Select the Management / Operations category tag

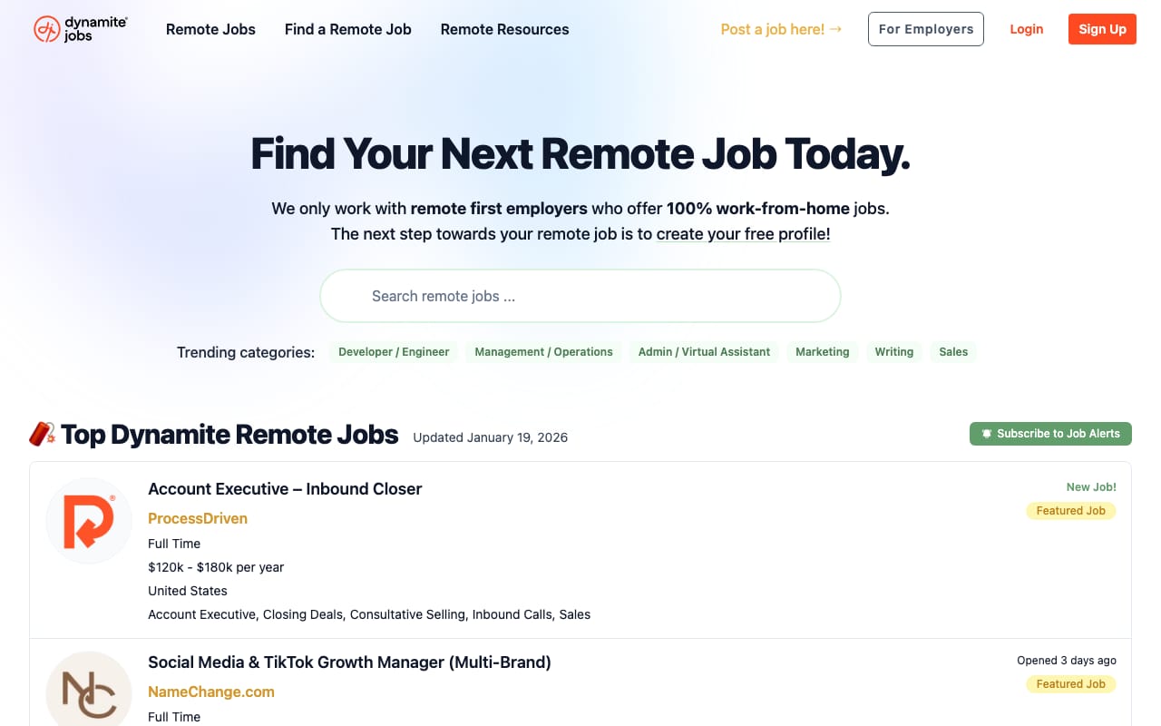[543, 352]
